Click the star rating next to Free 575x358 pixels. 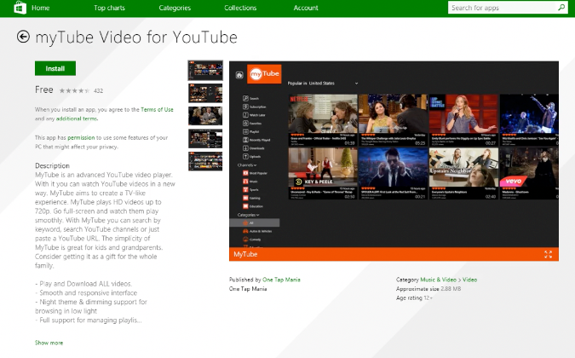tap(74, 90)
